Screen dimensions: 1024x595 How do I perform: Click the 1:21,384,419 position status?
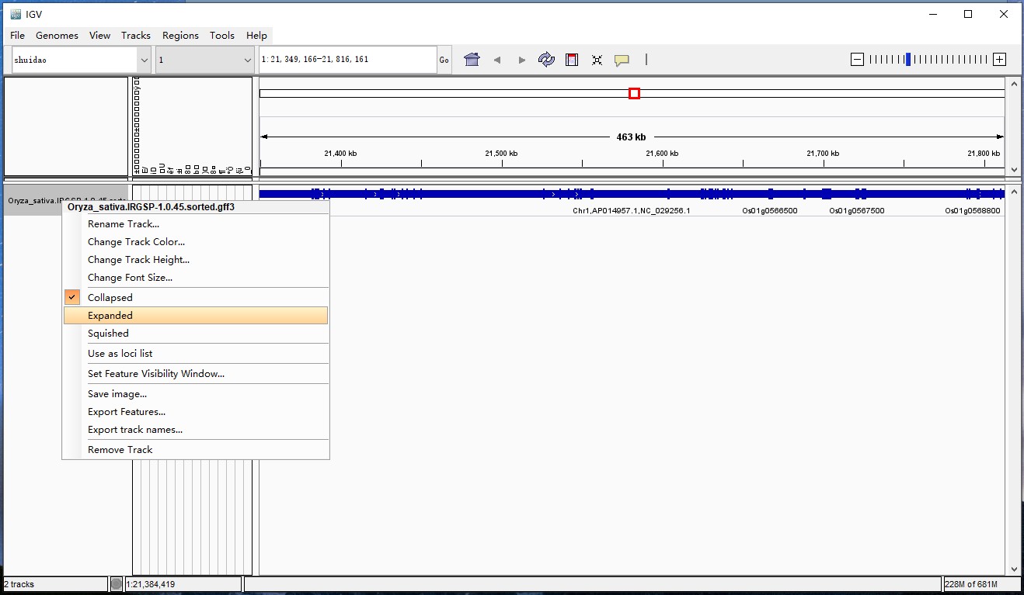[150, 584]
